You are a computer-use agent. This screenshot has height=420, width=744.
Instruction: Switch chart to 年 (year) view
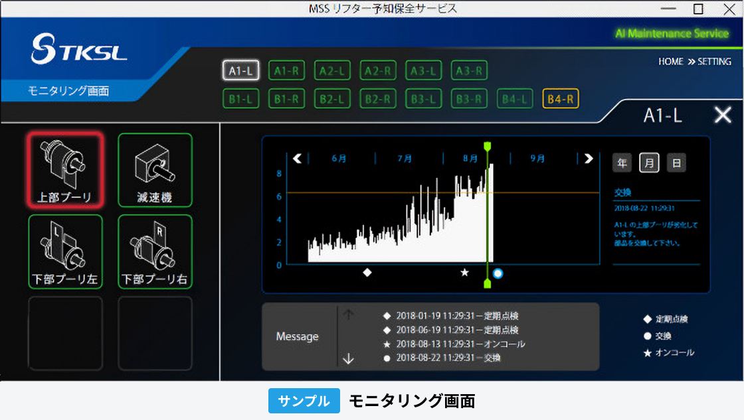(622, 163)
